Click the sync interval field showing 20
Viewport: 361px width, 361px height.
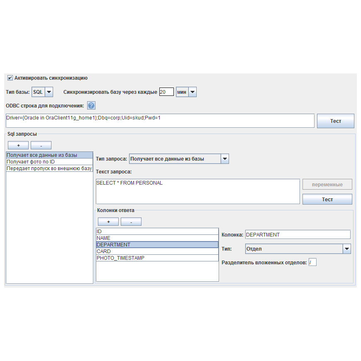(166, 92)
